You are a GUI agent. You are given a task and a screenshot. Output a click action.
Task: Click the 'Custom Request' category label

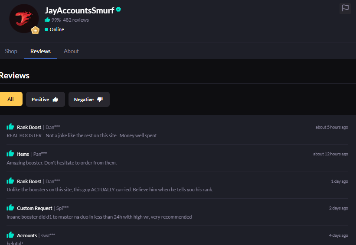pos(35,208)
